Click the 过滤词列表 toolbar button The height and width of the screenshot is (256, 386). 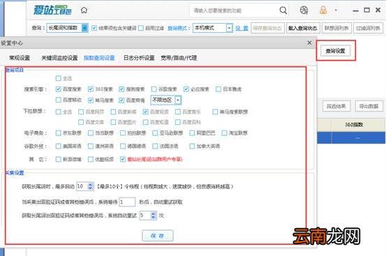pos(368,29)
